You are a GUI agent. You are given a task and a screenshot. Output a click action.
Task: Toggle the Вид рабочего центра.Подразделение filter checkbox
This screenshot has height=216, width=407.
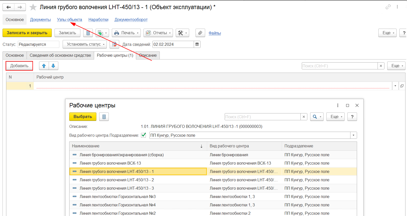click(x=144, y=135)
